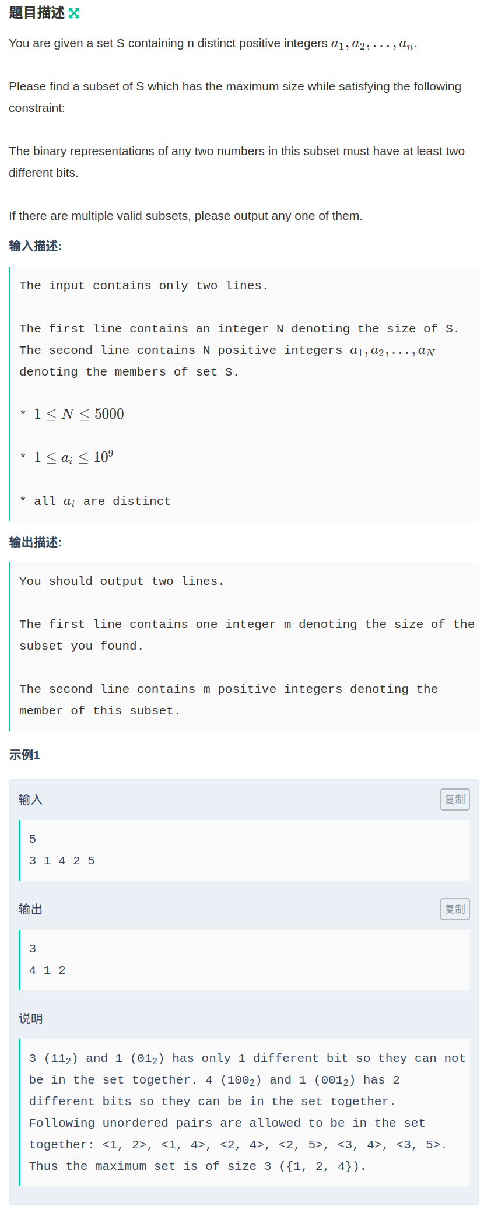This screenshot has width=484, height=1213.
Task: Click the "If there are multiple valid subsets" sentence
Action: coord(185,216)
